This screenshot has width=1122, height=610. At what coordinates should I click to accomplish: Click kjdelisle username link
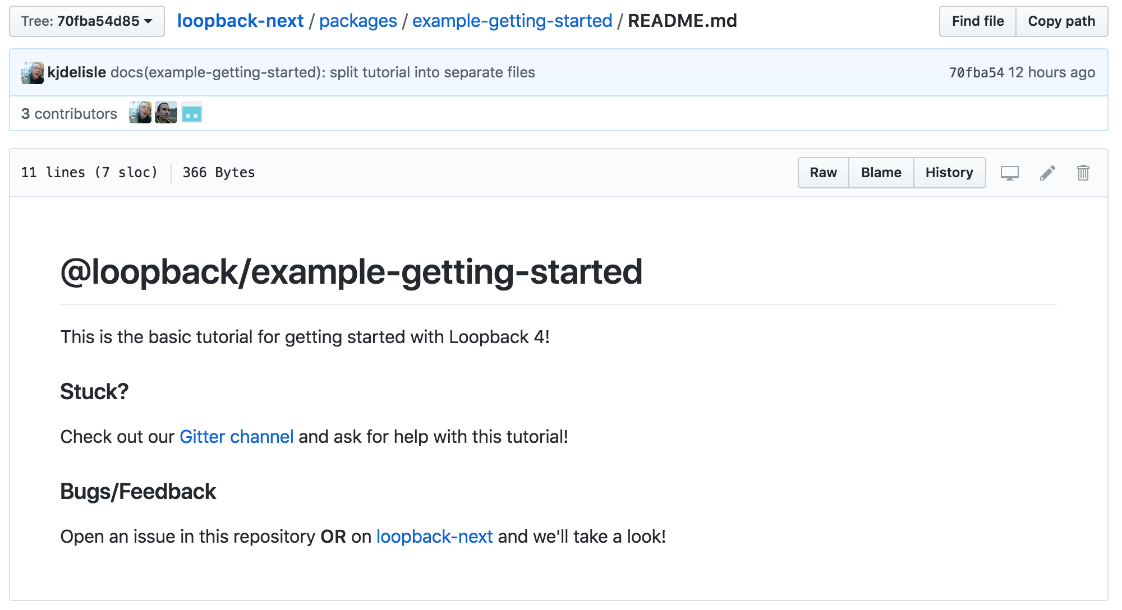click(77, 72)
